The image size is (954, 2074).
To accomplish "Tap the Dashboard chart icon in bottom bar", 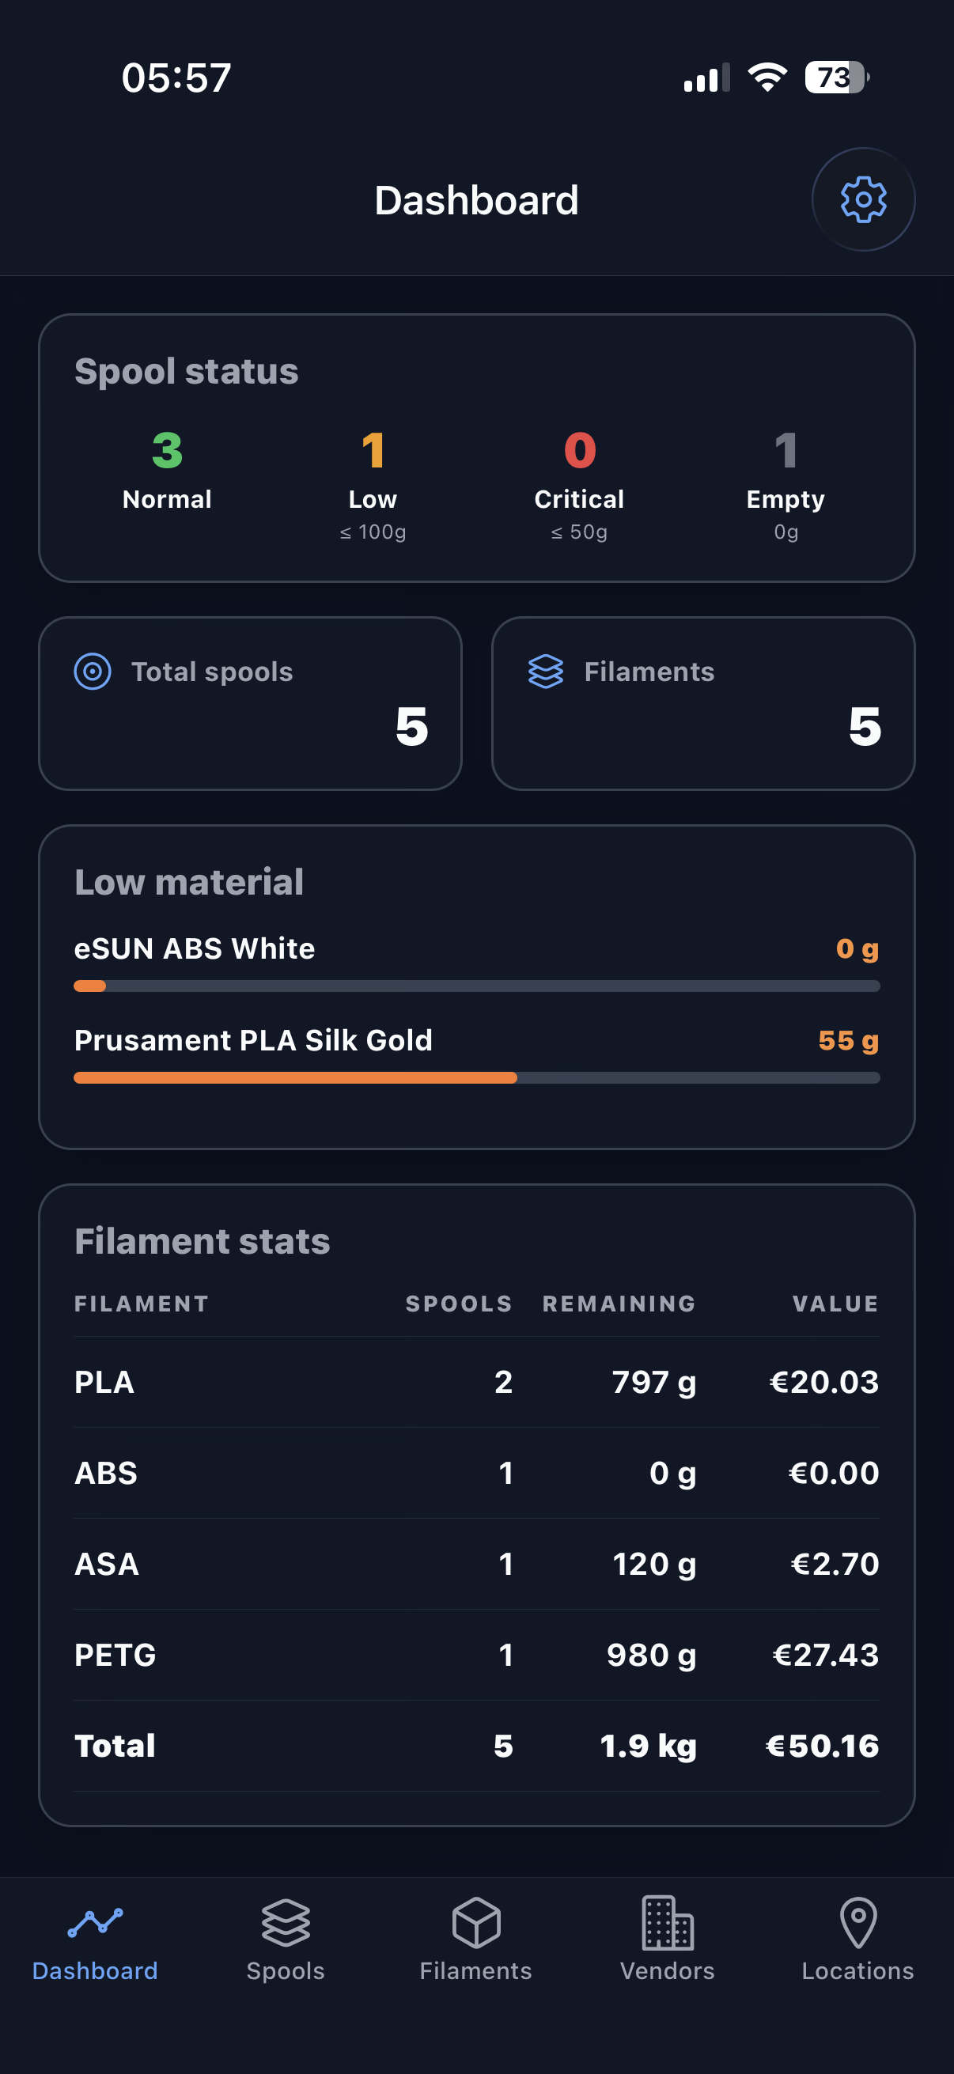I will (95, 1923).
